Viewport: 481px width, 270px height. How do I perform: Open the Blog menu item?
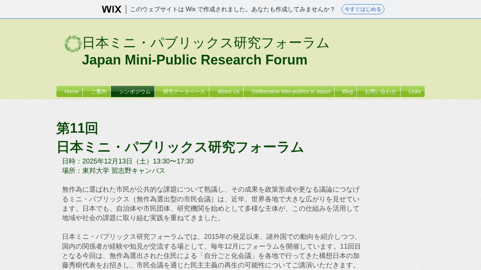tap(345, 91)
